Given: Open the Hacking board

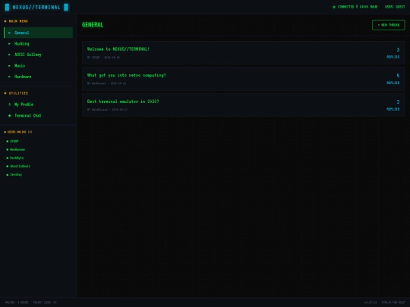Looking at the screenshot, I should coord(39,44).
